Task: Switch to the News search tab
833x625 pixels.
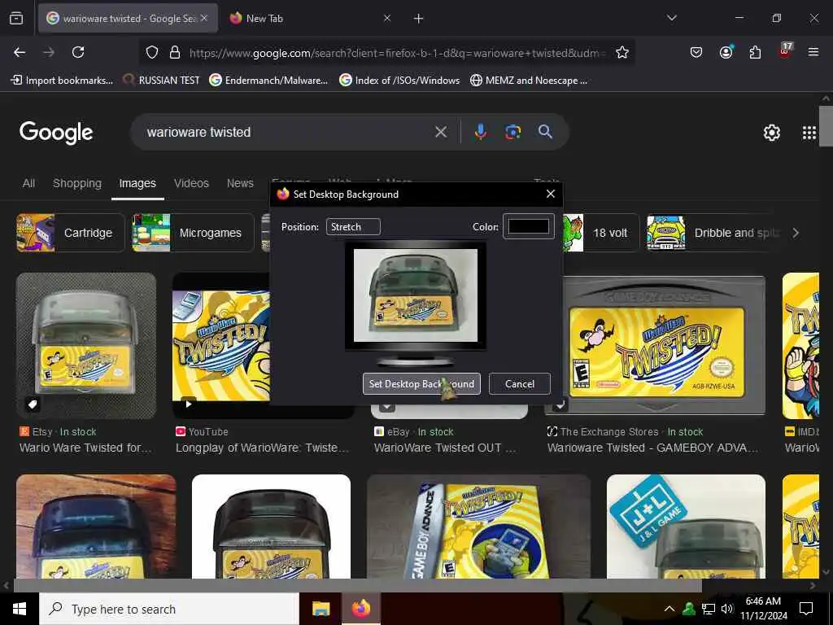Action: [x=240, y=183]
